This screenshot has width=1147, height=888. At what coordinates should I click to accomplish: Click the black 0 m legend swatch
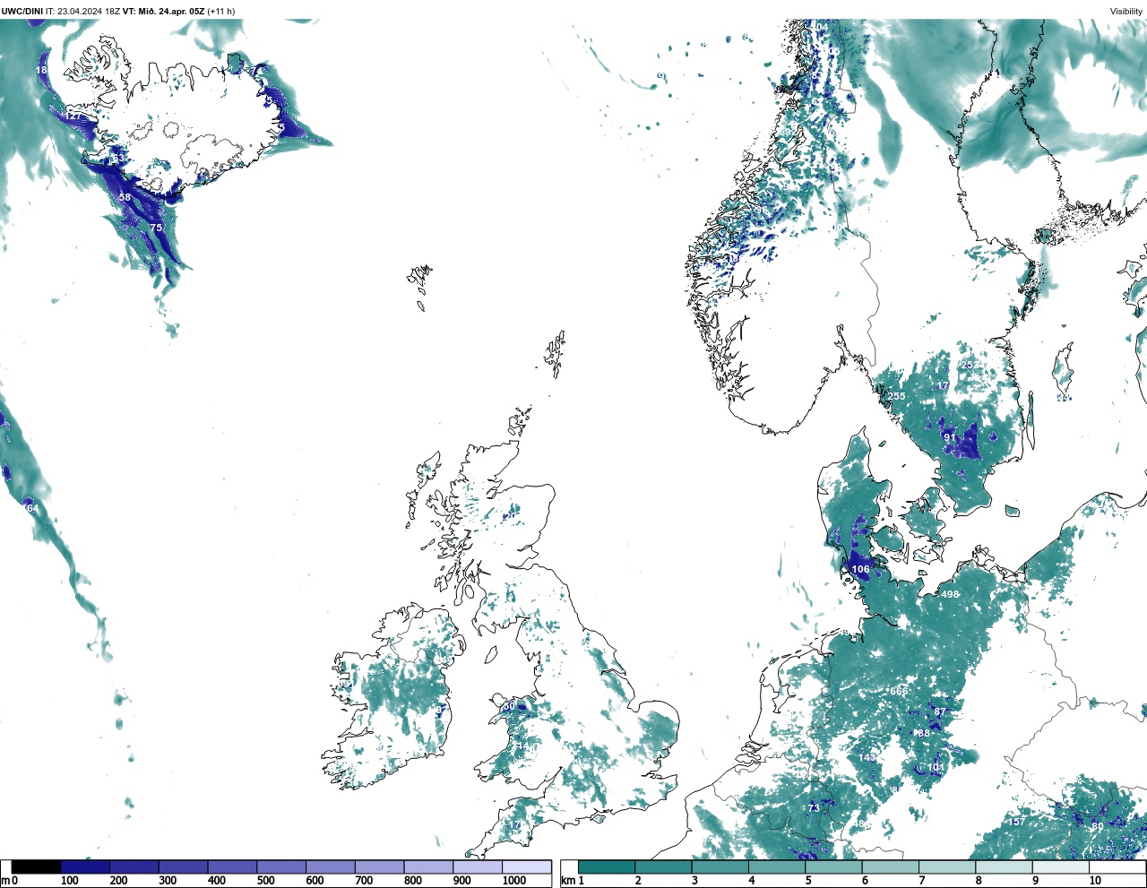pos(37,866)
